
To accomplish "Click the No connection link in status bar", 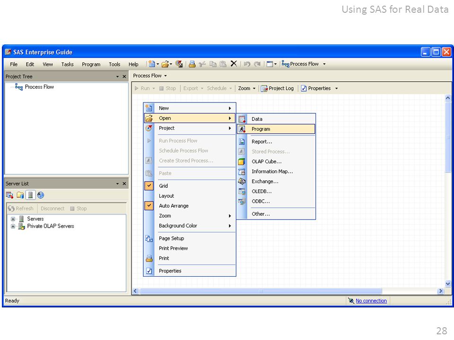I will (x=371, y=301).
